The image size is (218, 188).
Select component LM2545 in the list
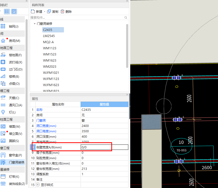[x=49, y=36]
